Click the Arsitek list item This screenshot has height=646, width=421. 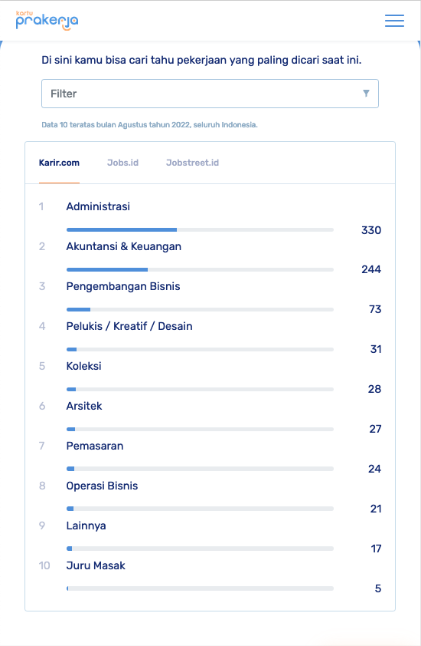[x=84, y=406]
